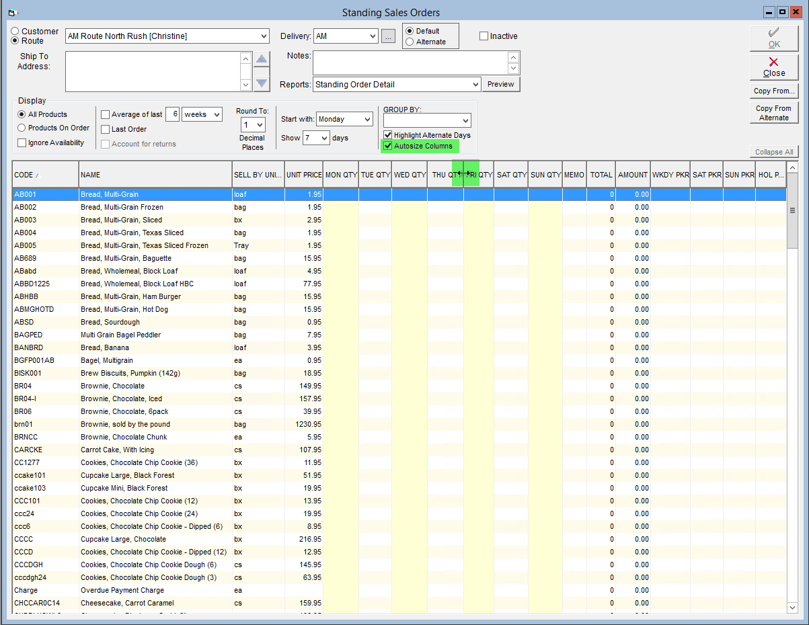Open the Delivery AM dropdown
Image resolution: width=809 pixels, height=625 pixels.
pos(373,36)
